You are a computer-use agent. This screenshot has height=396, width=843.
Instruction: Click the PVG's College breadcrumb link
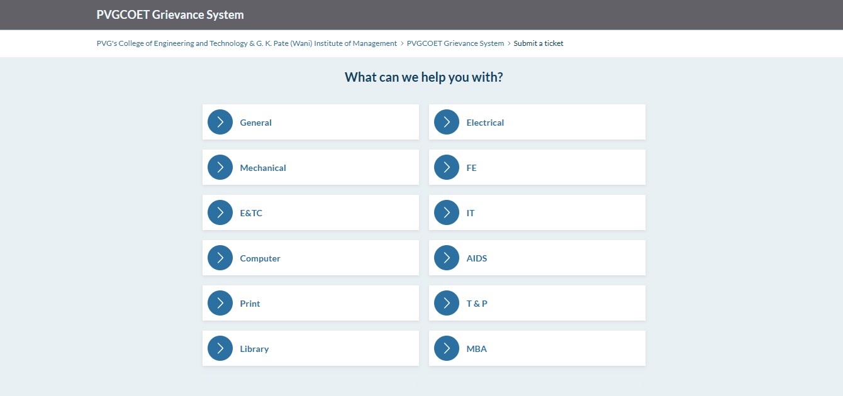point(247,43)
